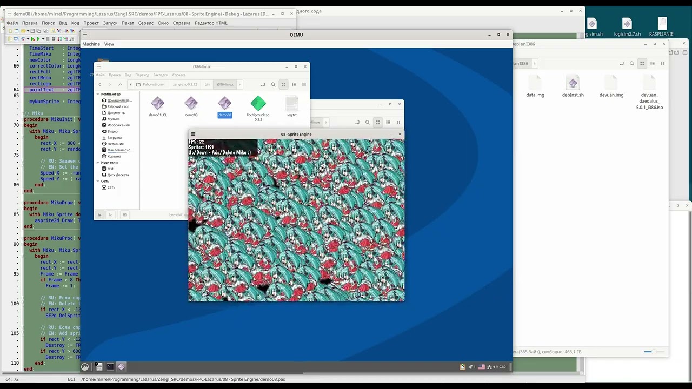Open Изображения in sidebar
The width and height of the screenshot is (692, 389).
coord(116,125)
